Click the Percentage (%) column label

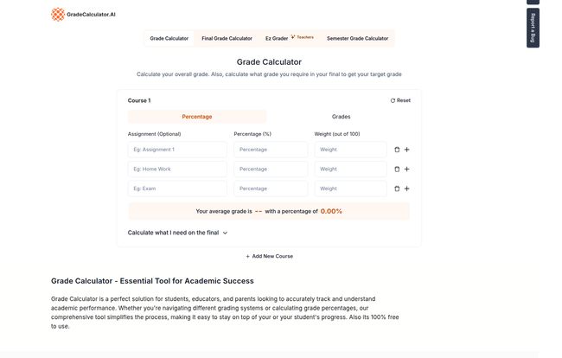click(252, 134)
